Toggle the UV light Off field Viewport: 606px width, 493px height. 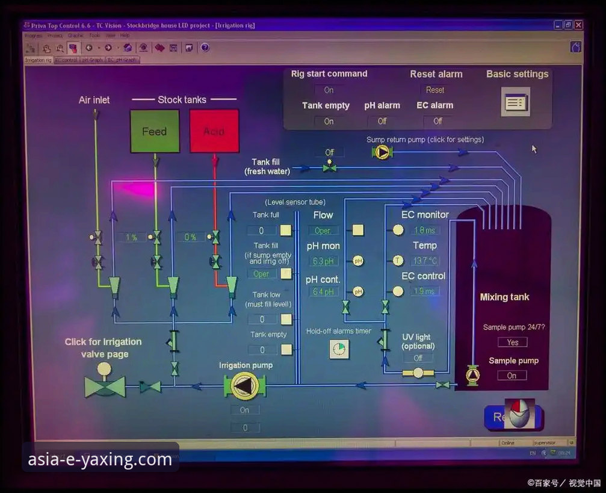pyautogui.click(x=418, y=358)
